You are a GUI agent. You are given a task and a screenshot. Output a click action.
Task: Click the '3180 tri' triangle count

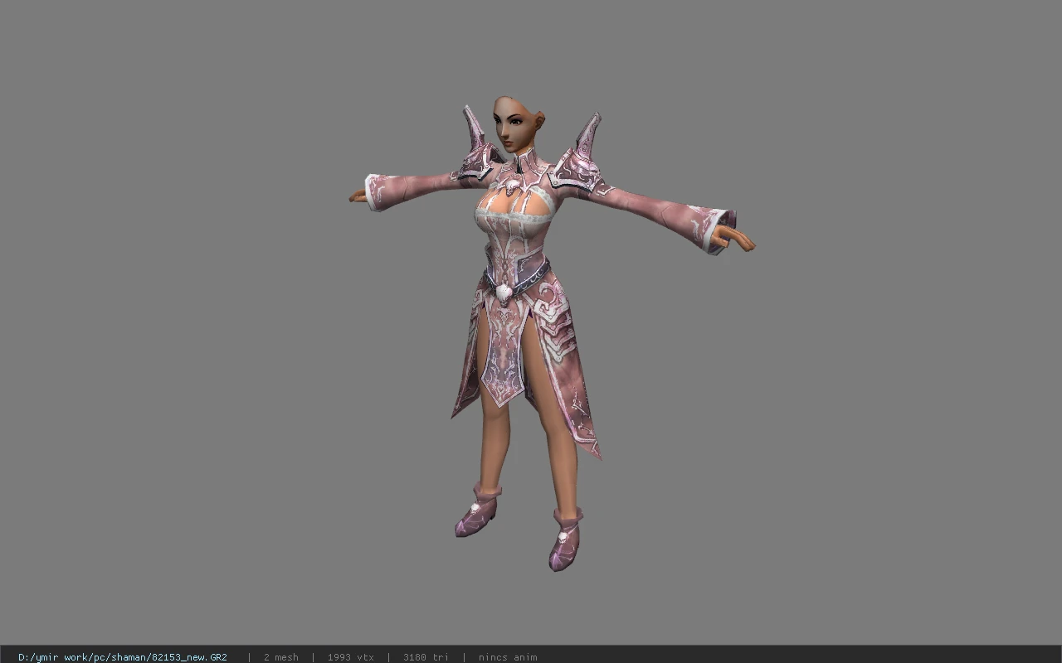point(426,657)
